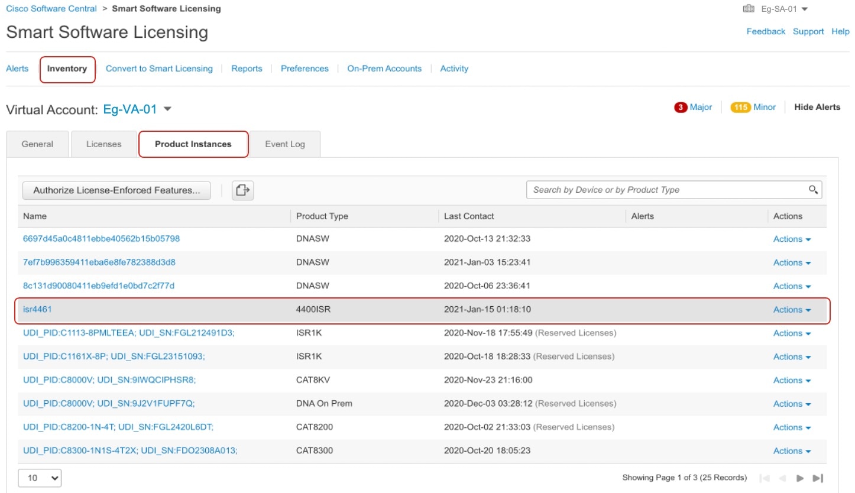
Task: Open Actions dropdown for CAT8KV row
Action: pyautogui.click(x=792, y=380)
